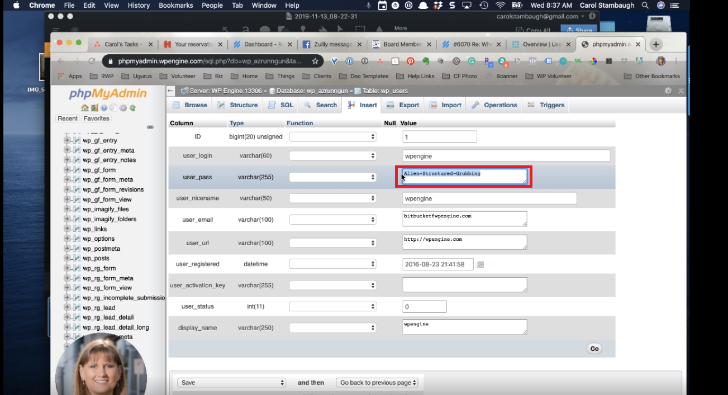Open the wp_posts table icon

(77, 258)
